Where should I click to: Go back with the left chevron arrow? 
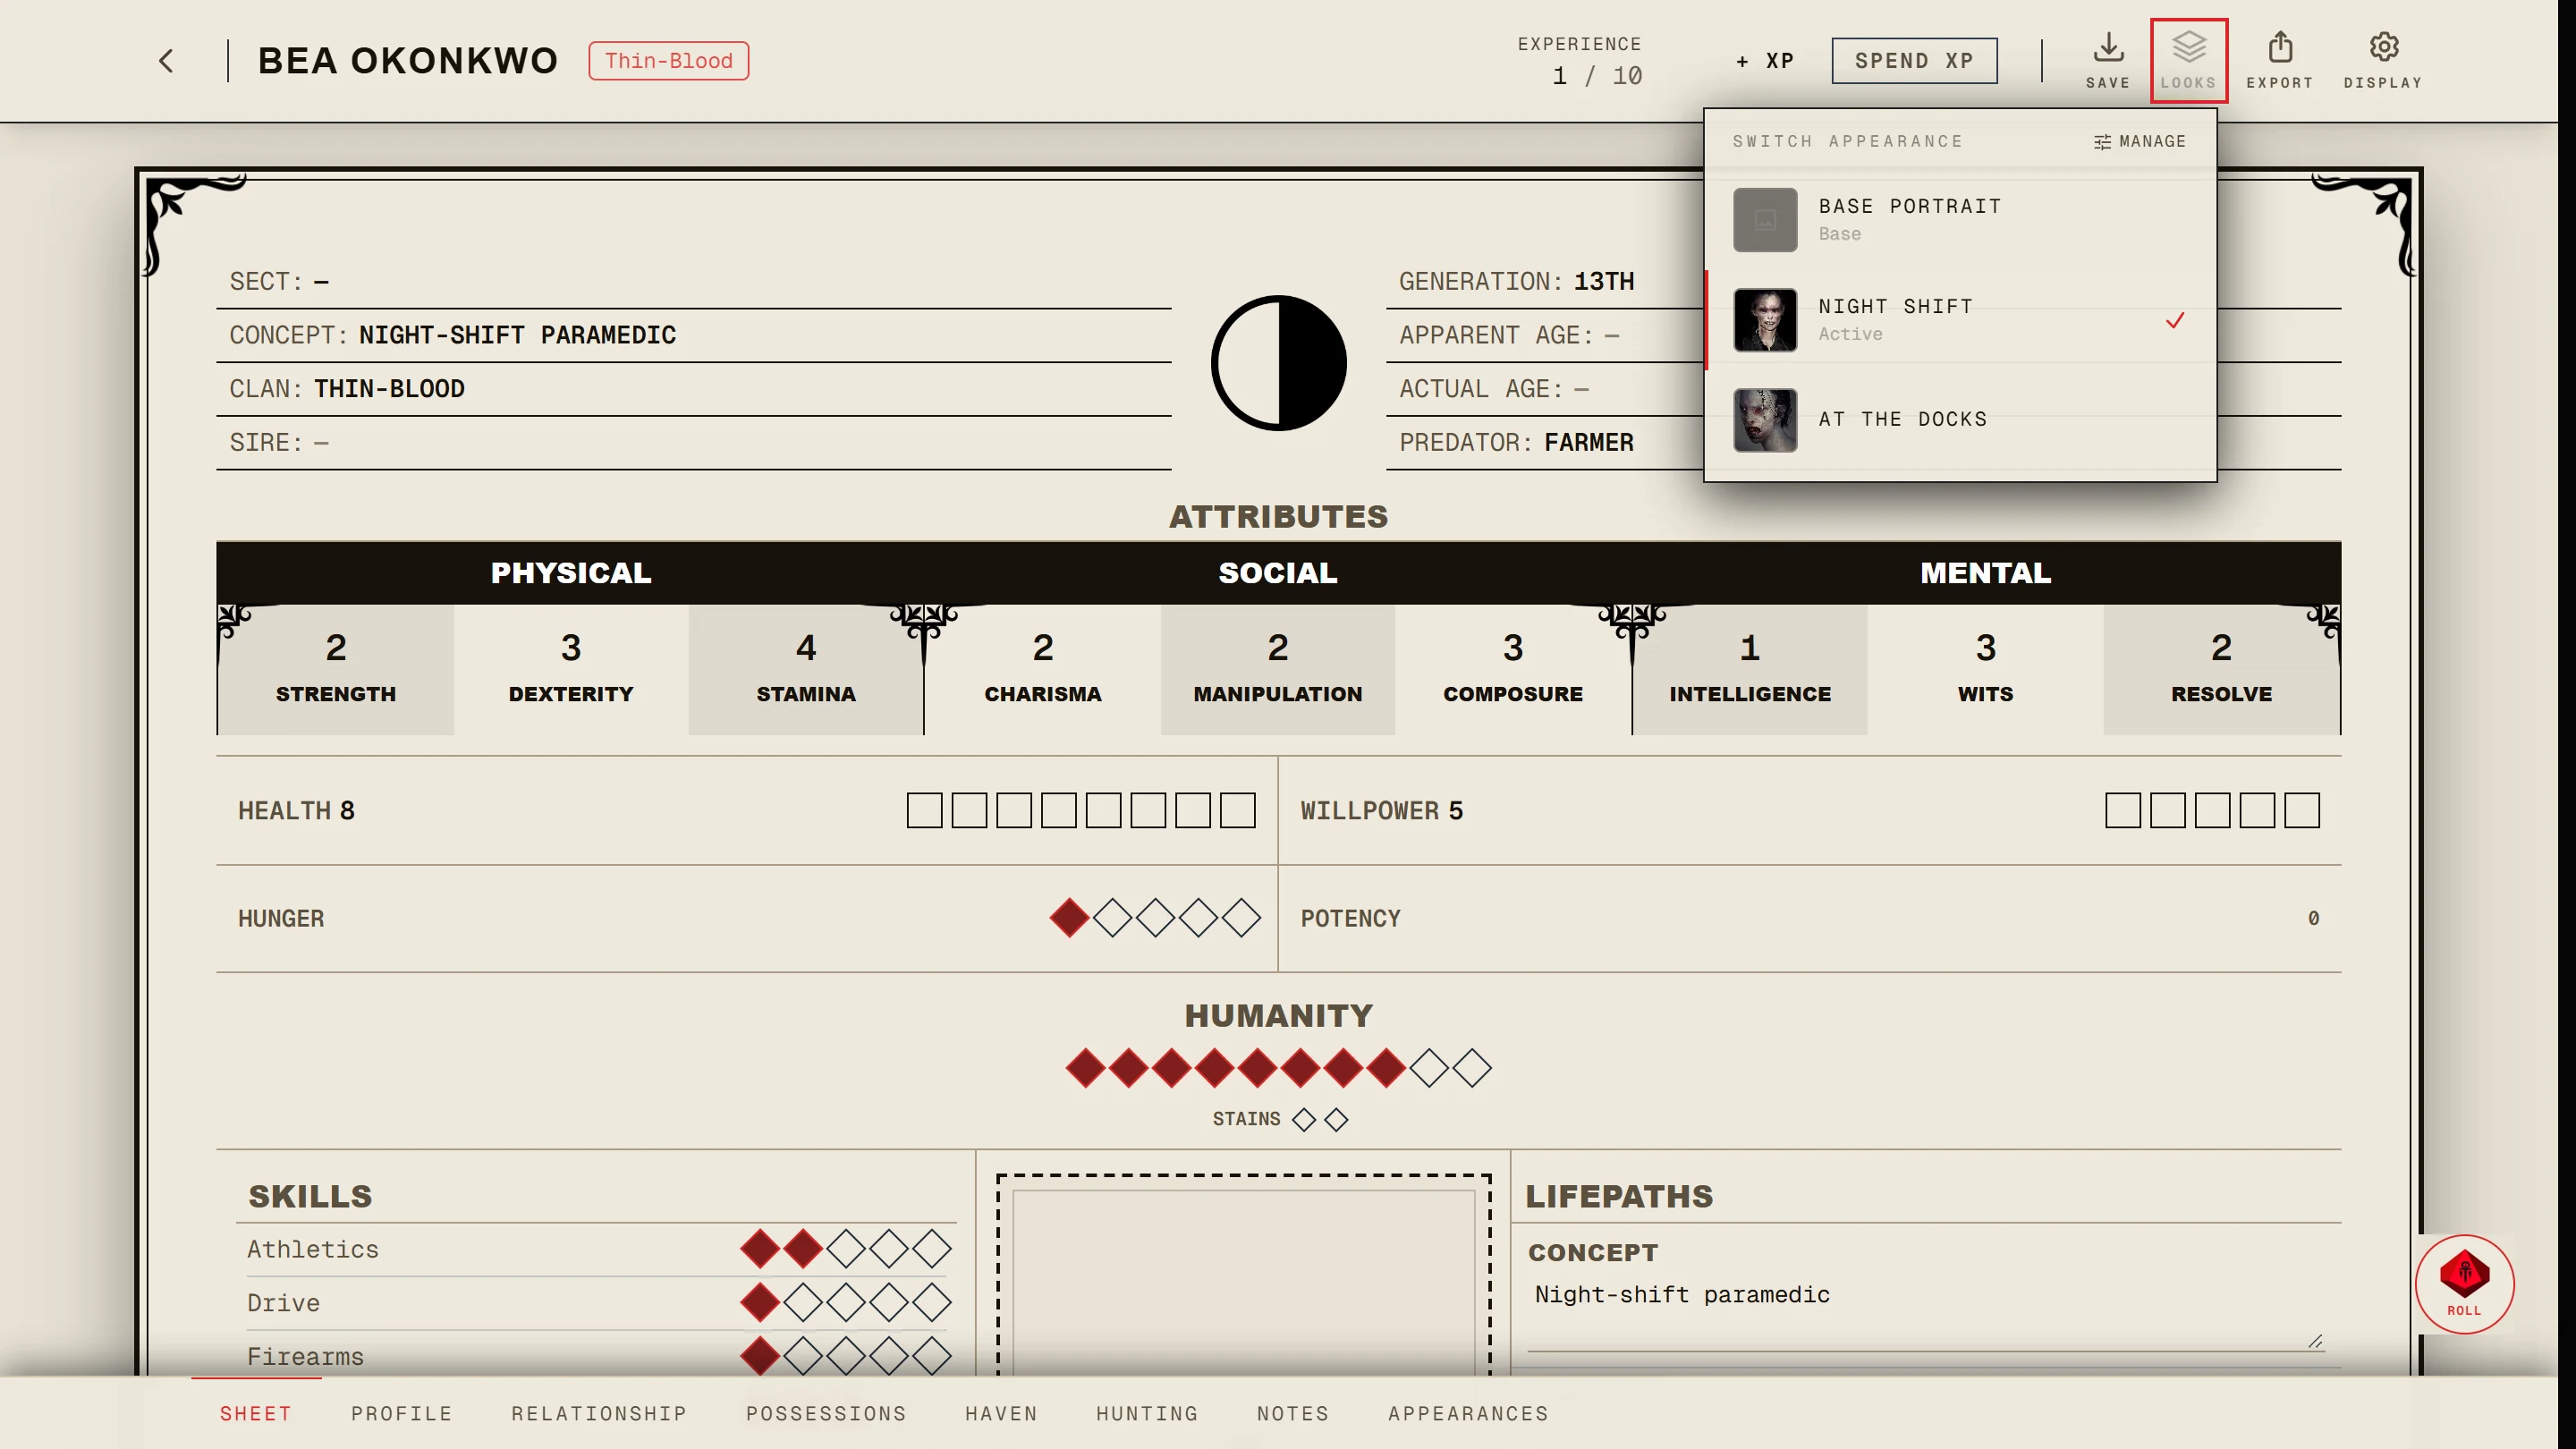tap(166, 61)
